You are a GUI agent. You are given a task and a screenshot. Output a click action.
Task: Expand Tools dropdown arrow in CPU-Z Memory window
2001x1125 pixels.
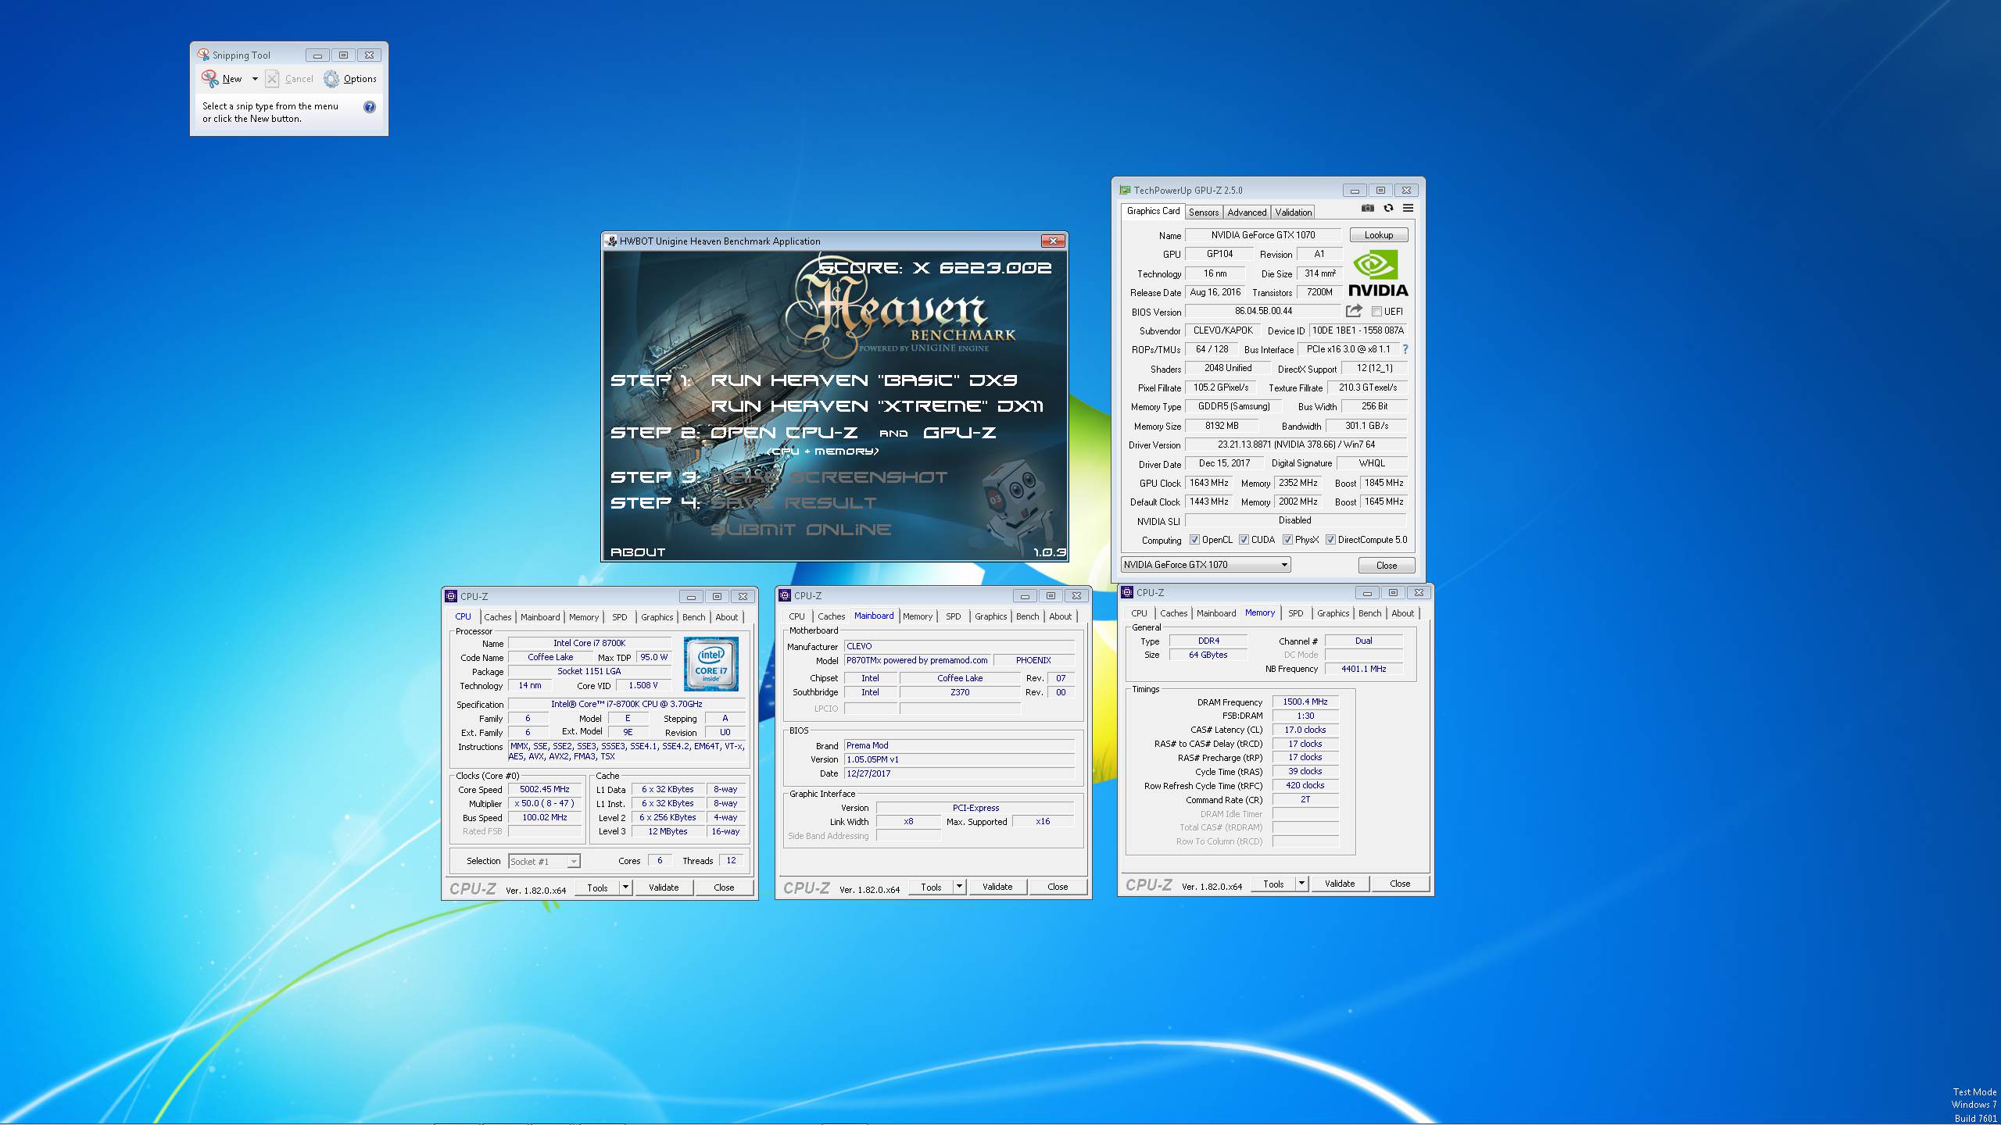(x=1301, y=884)
